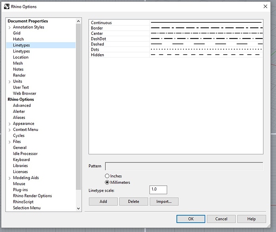Select the Continuous linetype row

click(x=176, y=23)
